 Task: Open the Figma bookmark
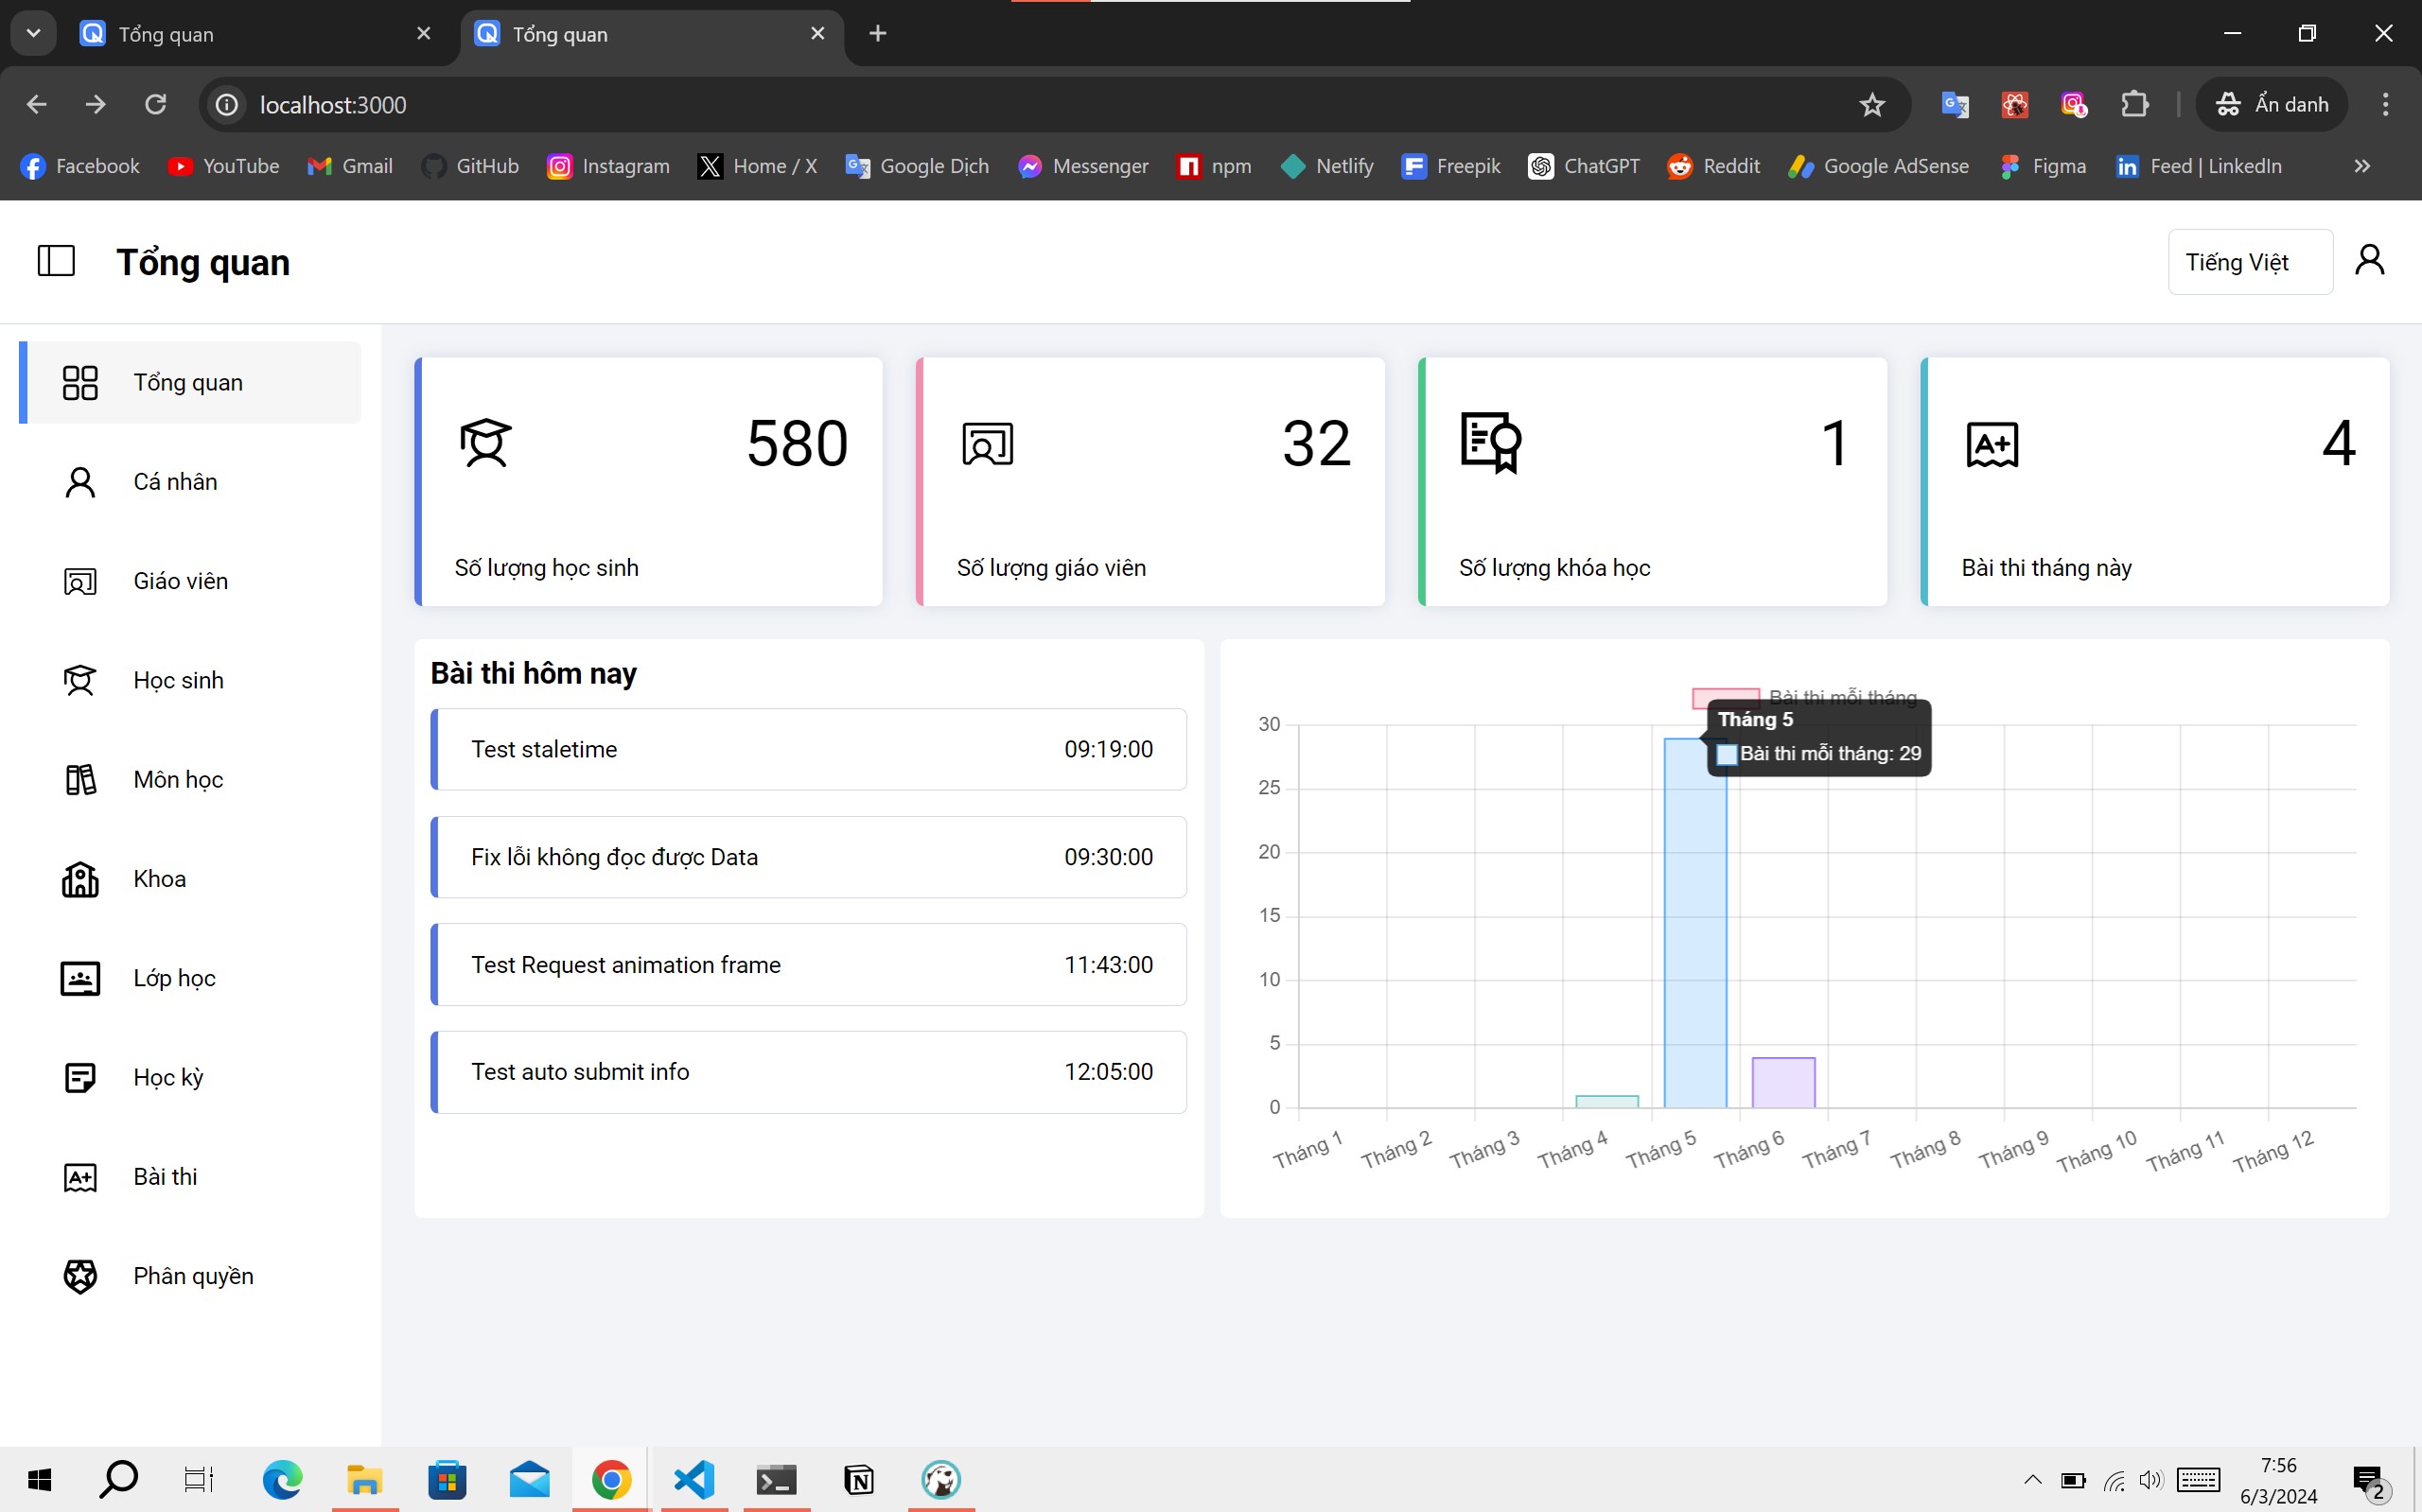pyautogui.click(x=2043, y=166)
